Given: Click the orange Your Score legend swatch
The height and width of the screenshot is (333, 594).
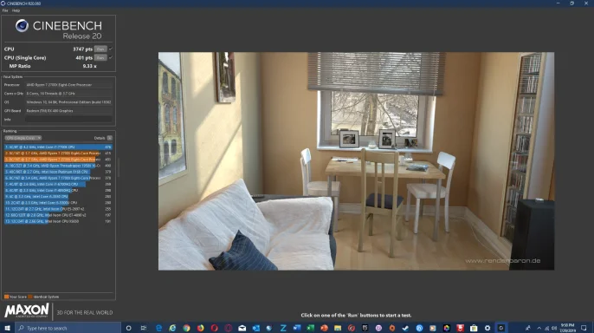Looking at the screenshot, I should (6, 297).
